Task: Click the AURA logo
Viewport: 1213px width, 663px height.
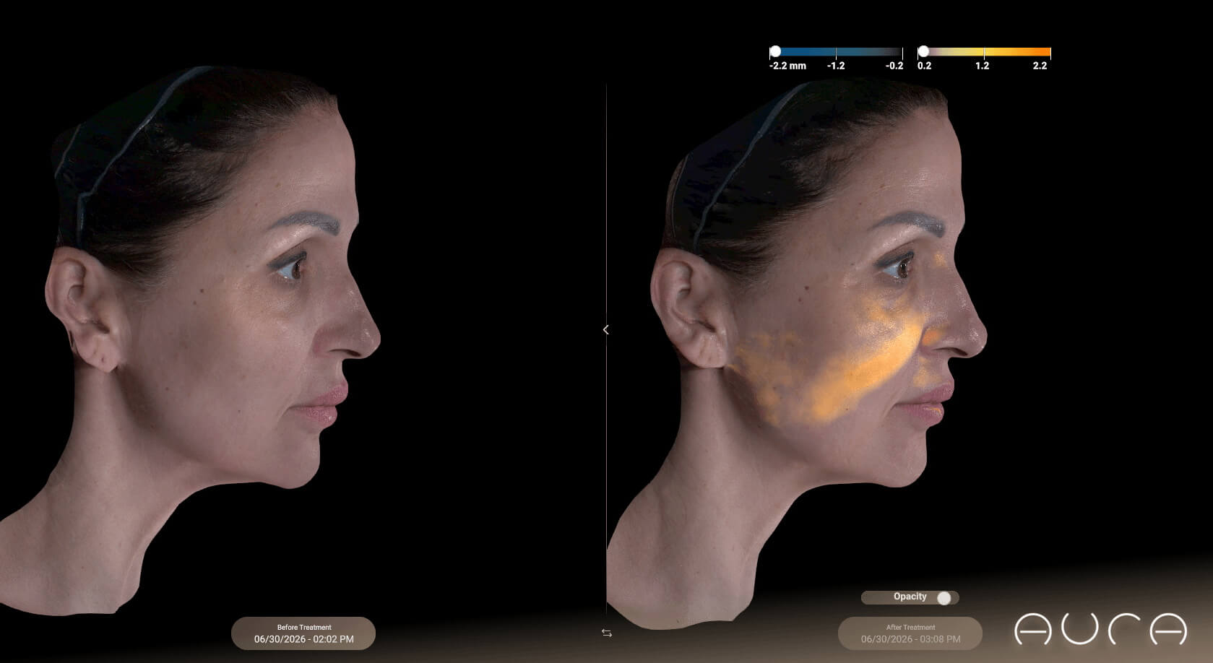Action: point(1100,629)
